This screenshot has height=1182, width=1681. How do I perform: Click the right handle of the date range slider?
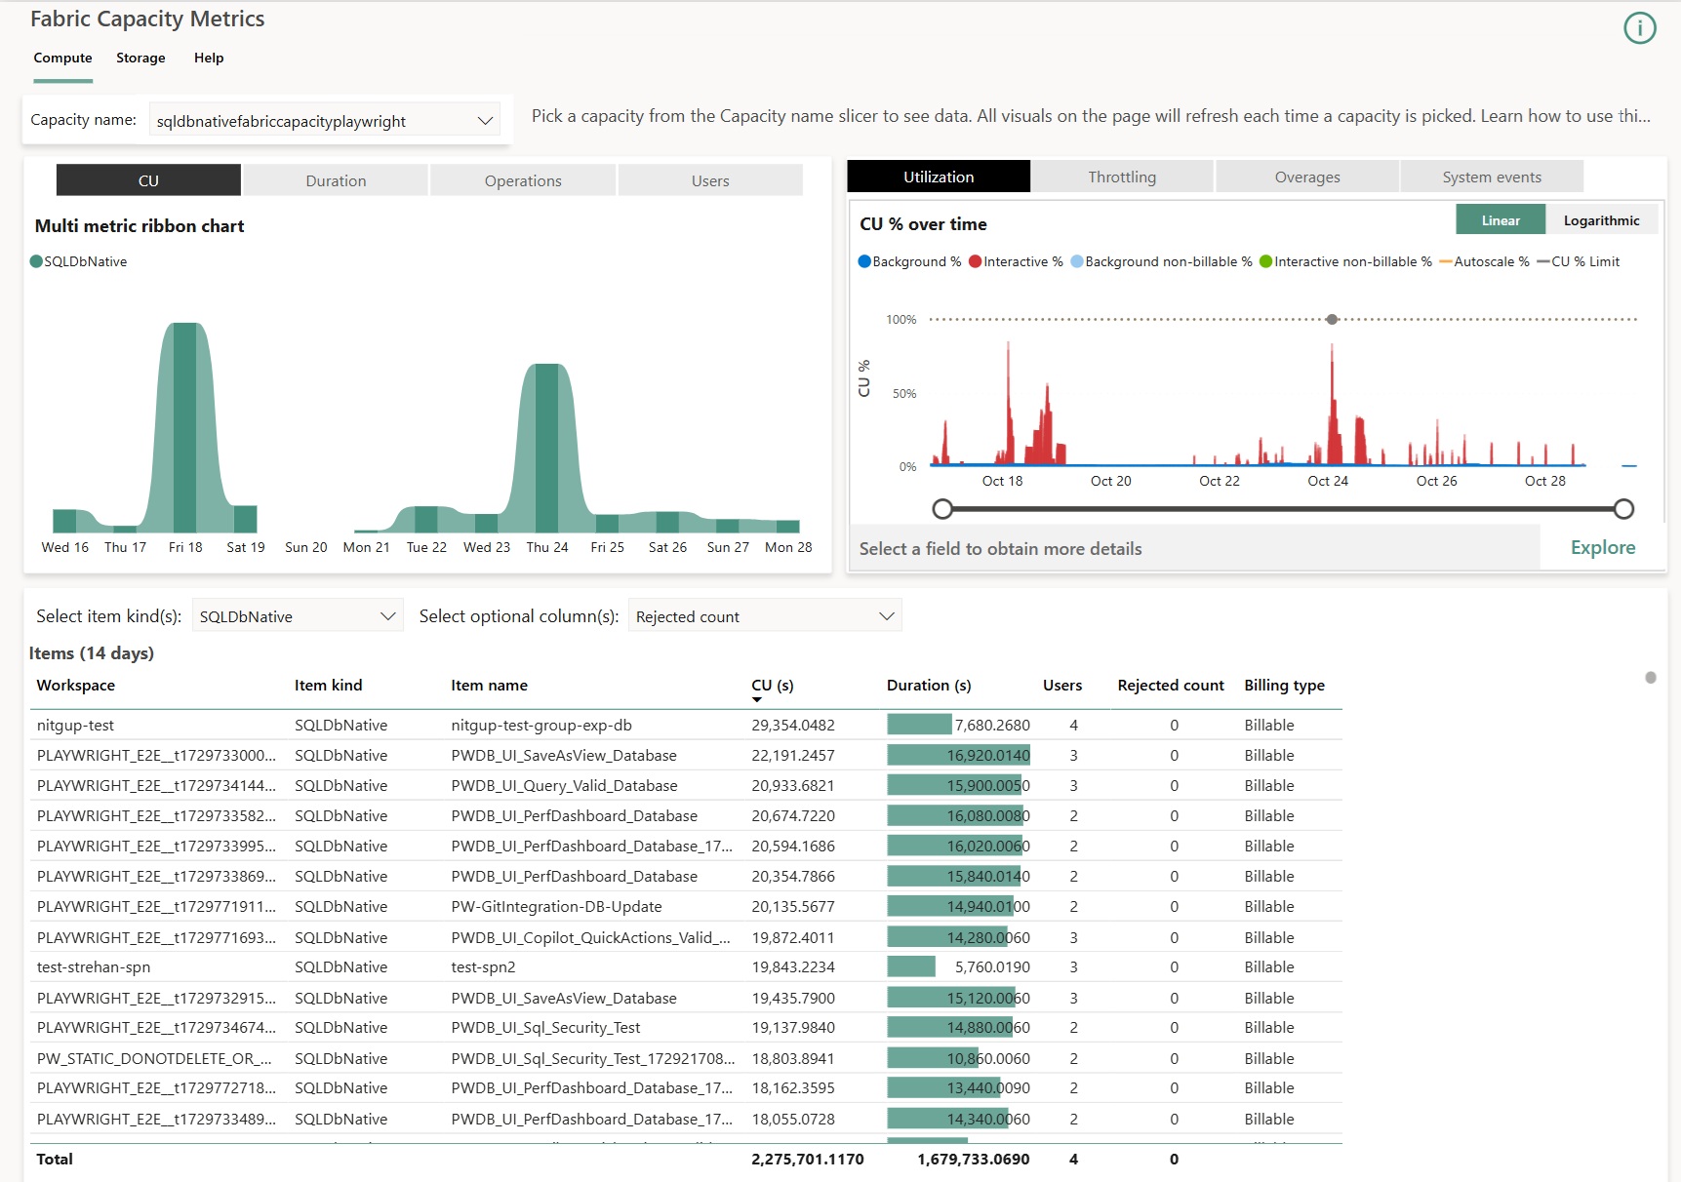point(1624,508)
